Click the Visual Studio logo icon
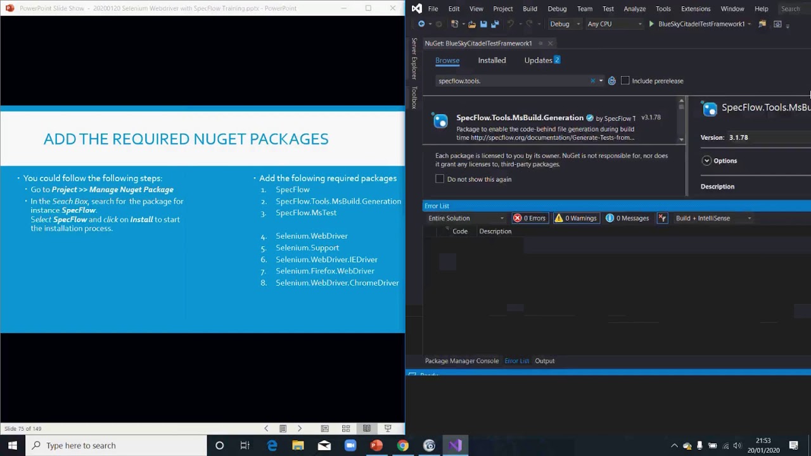The image size is (811, 456). (416, 8)
